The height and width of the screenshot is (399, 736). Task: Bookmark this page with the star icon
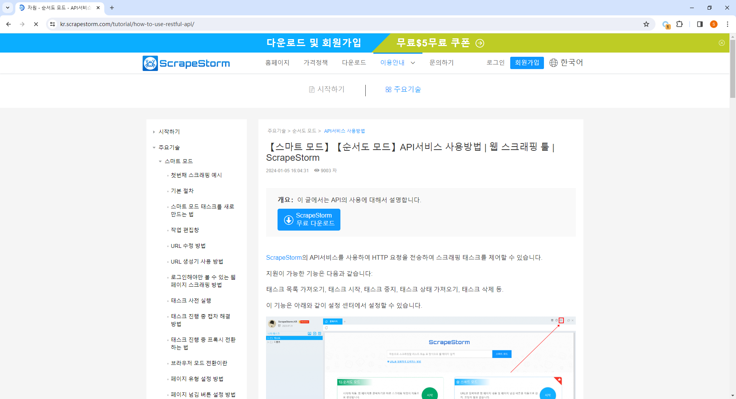pyautogui.click(x=646, y=24)
